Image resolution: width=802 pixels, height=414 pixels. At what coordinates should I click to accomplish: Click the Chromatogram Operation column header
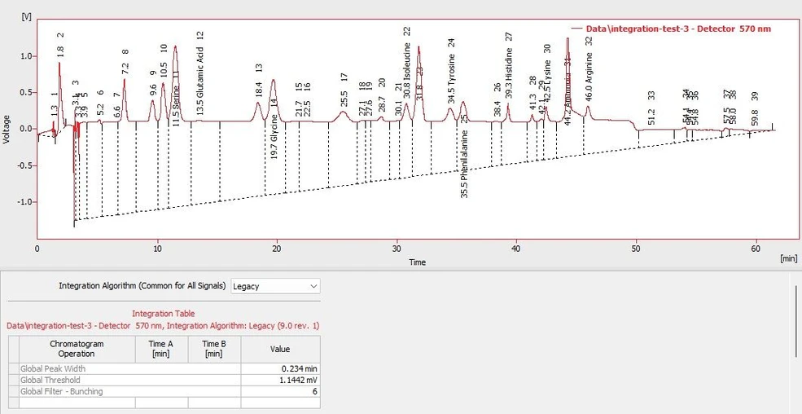click(x=77, y=349)
